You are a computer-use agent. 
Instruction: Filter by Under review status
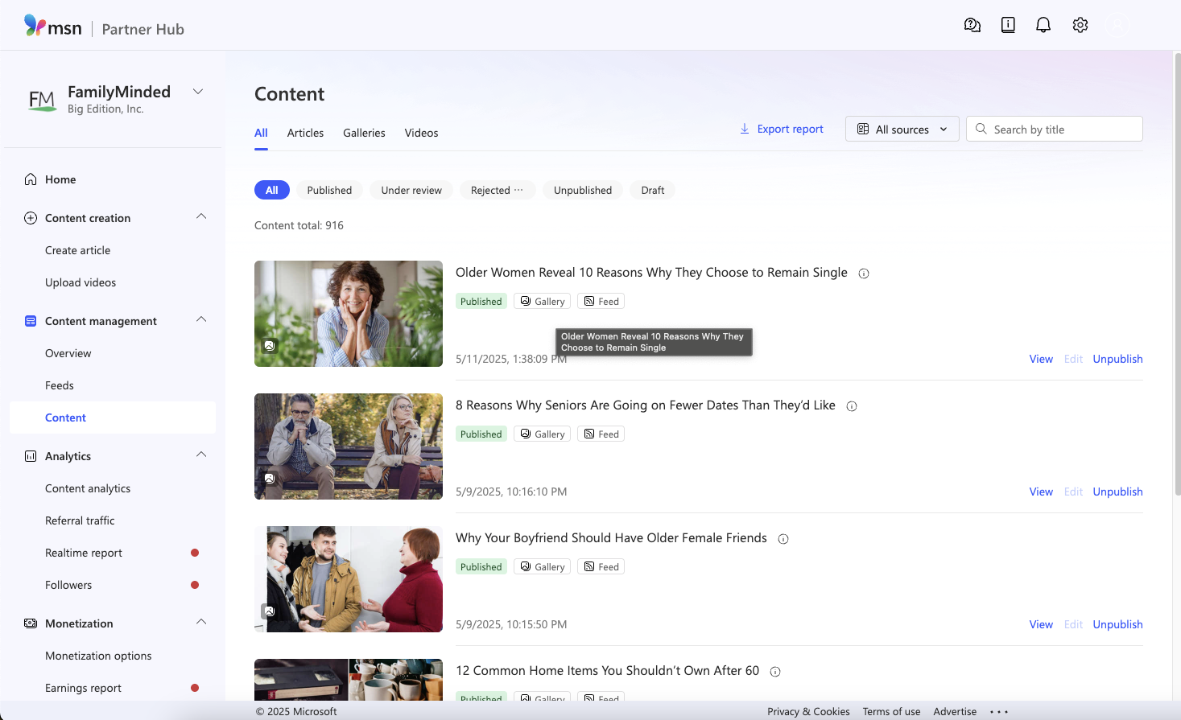[411, 190]
